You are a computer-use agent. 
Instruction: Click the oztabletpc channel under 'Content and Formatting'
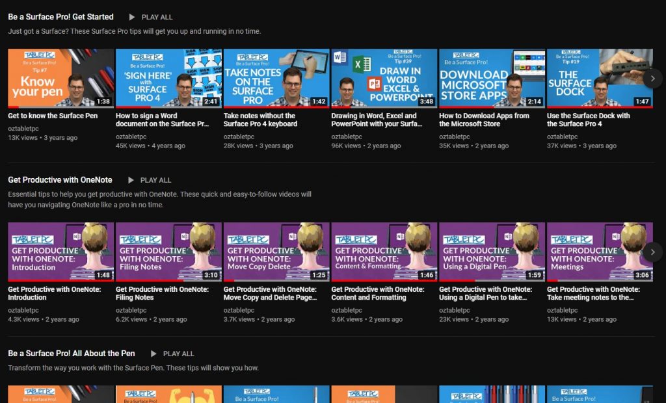(347, 311)
